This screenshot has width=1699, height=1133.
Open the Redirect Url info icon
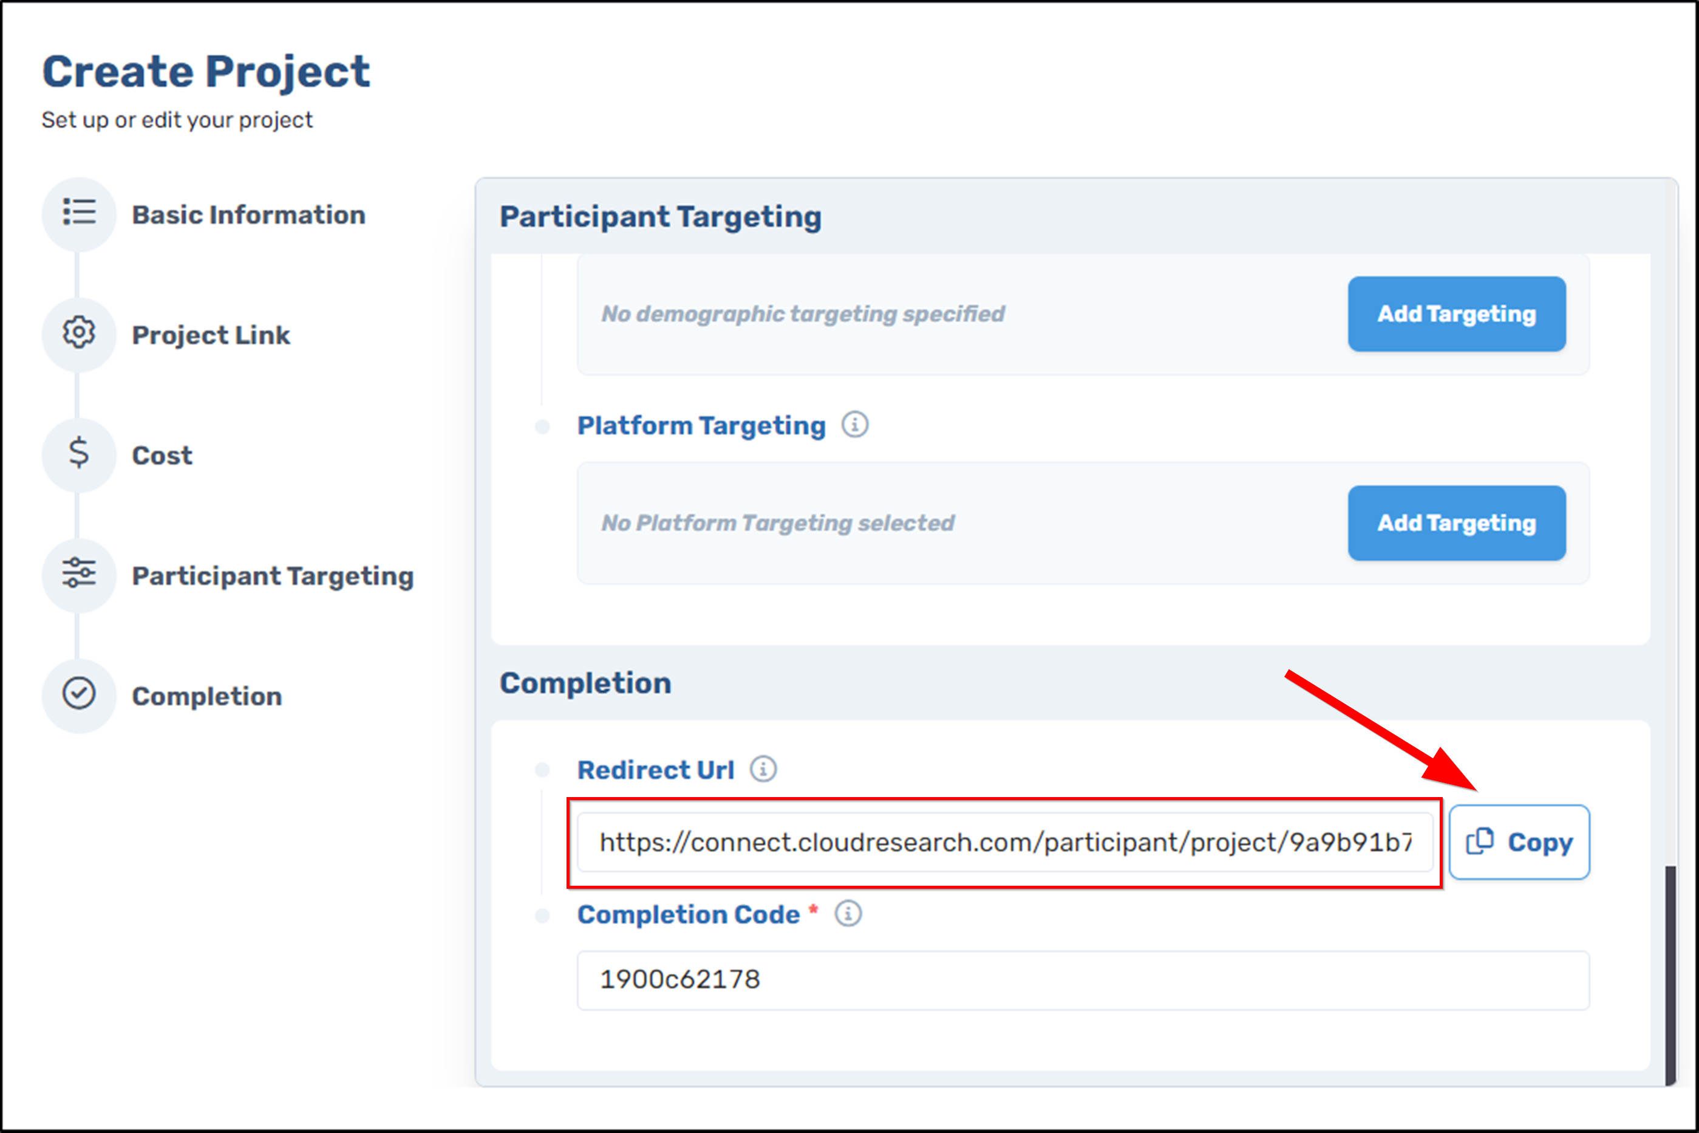tap(763, 769)
